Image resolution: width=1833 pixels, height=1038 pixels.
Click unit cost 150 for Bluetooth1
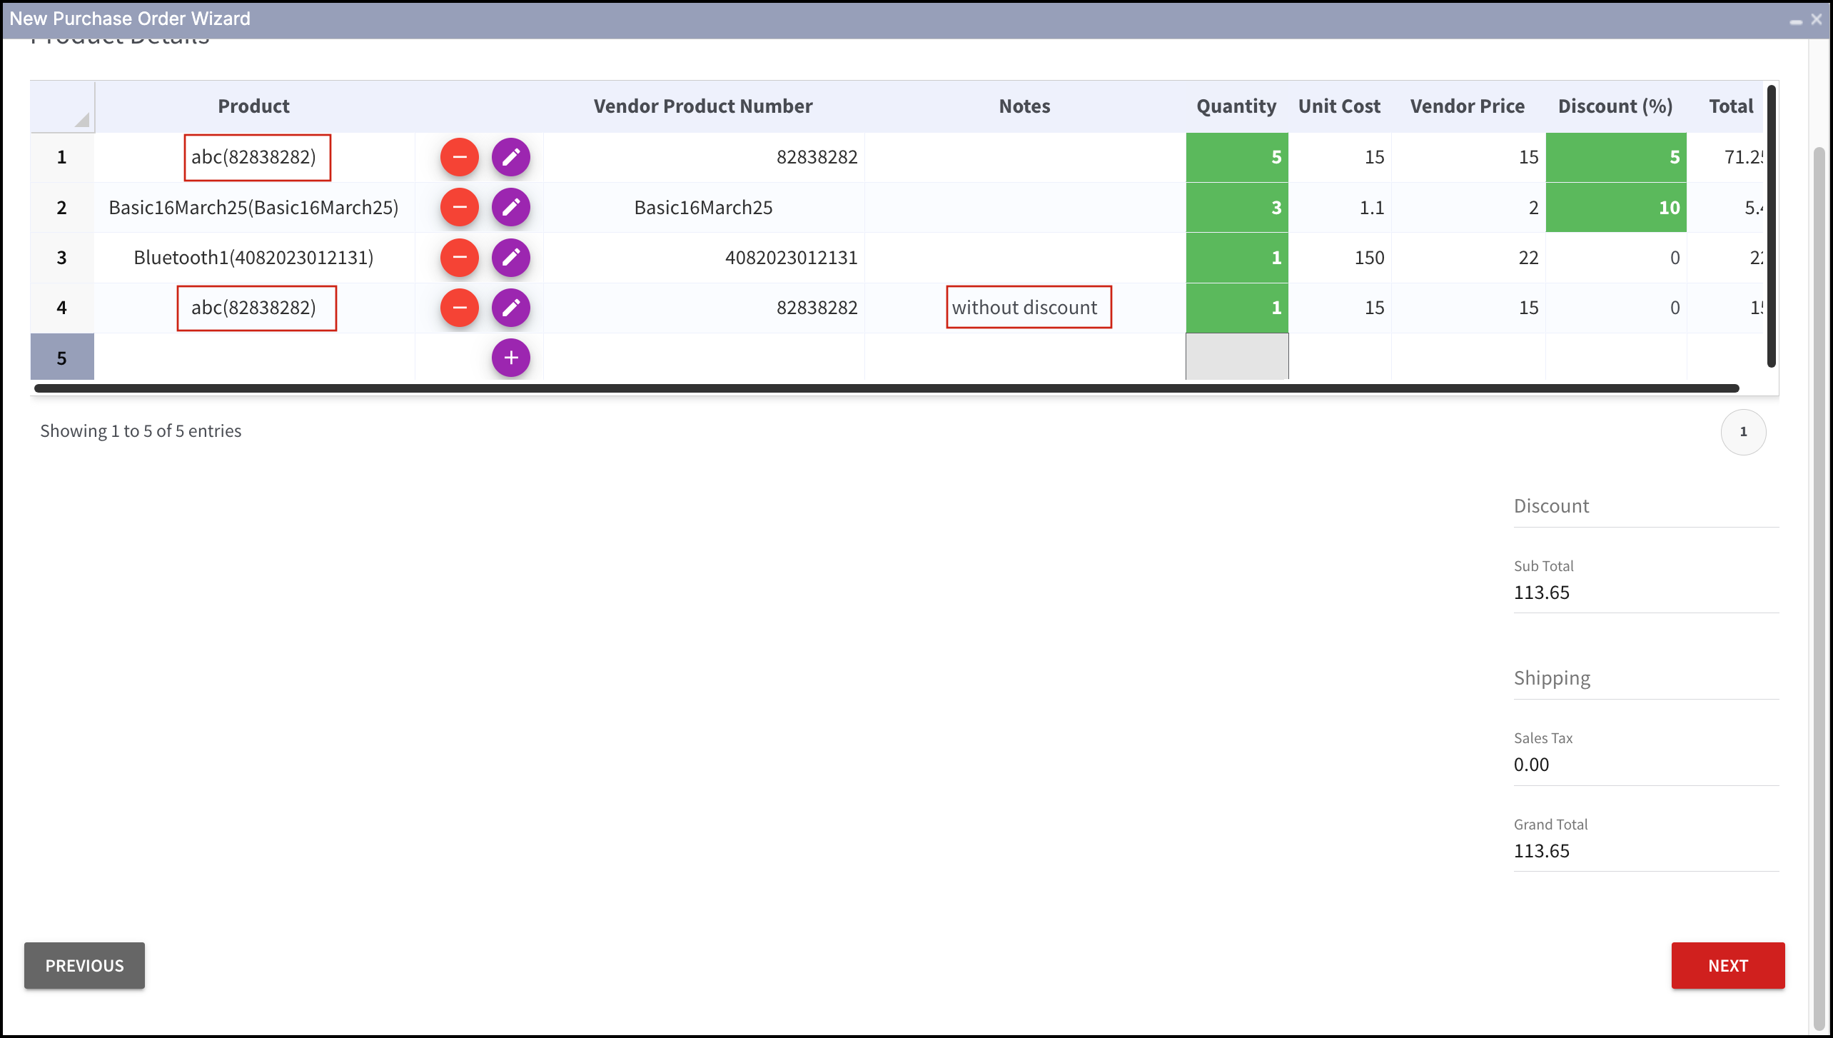point(1340,258)
